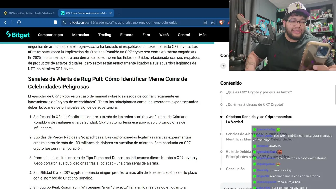Open the Brave Shields lion icon

pos(221,23)
